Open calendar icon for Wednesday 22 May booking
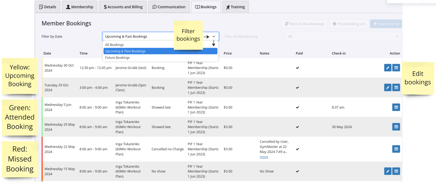Viewport: 436px width, 184px height. tap(396, 149)
